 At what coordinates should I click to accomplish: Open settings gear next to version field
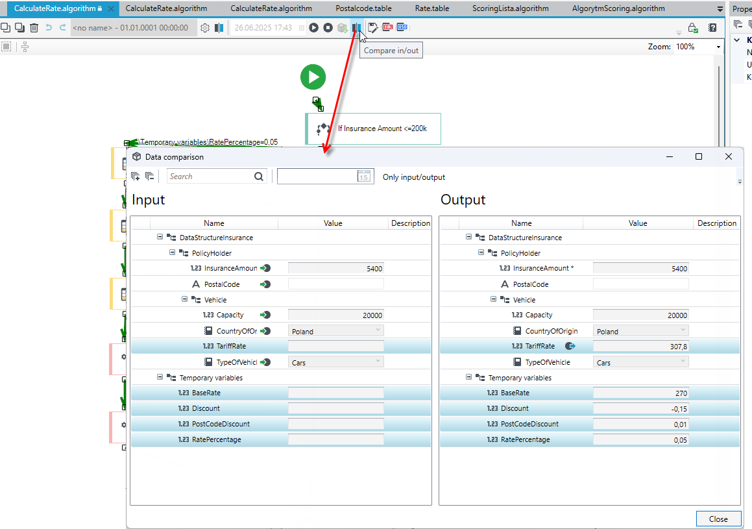tap(205, 28)
